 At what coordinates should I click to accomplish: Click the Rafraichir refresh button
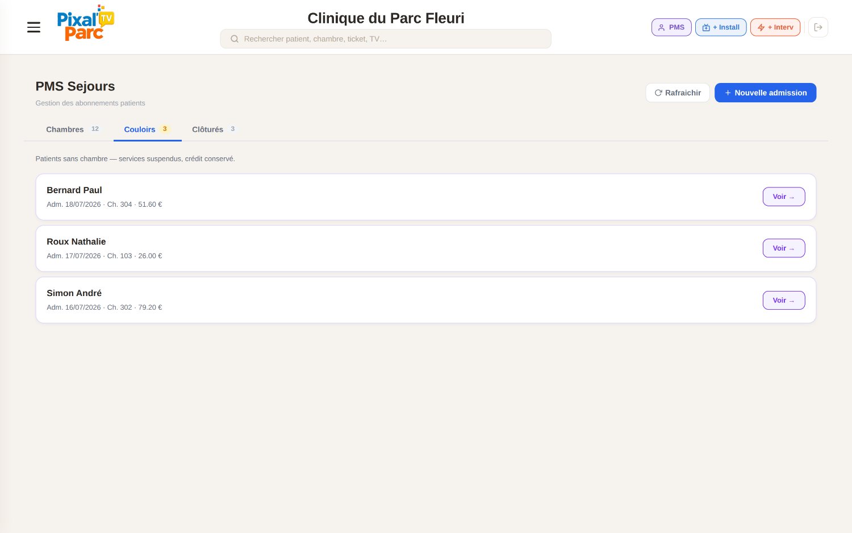pos(677,93)
